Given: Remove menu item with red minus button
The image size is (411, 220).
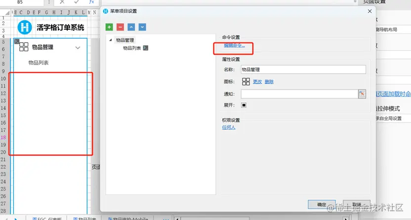Looking at the screenshot, I should click(121, 27).
